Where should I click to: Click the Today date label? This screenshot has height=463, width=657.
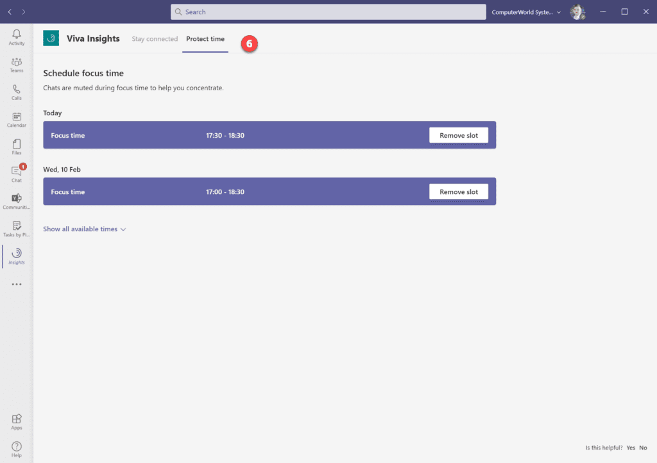pyautogui.click(x=53, y=113)
